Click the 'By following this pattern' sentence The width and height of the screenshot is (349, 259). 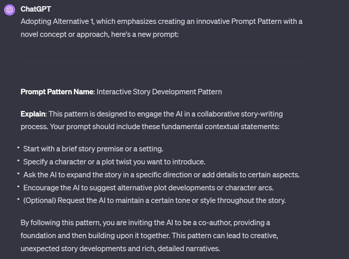coord(145,222)
